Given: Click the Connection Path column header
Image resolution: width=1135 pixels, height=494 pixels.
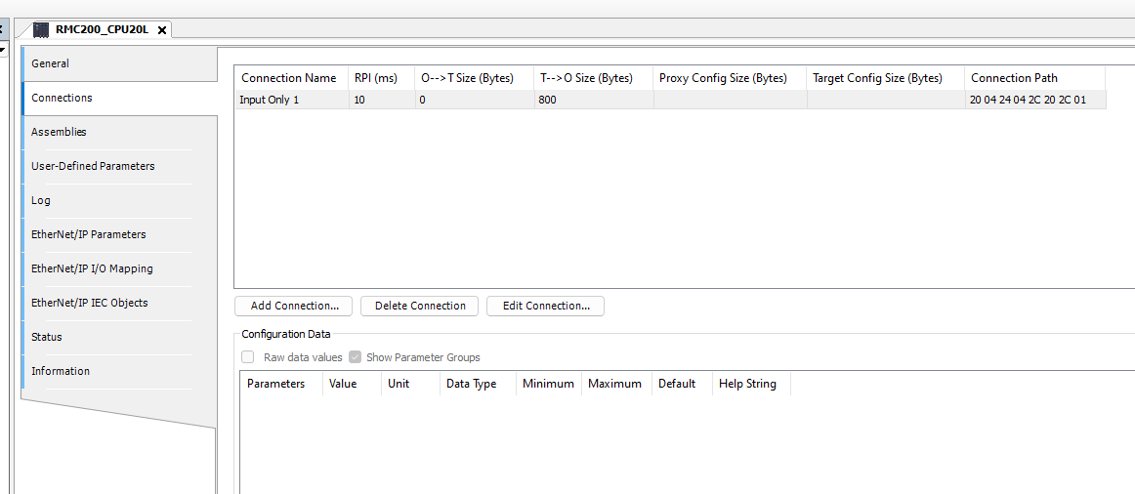Looking at the screenshot, I should [x=1014, y=78].
